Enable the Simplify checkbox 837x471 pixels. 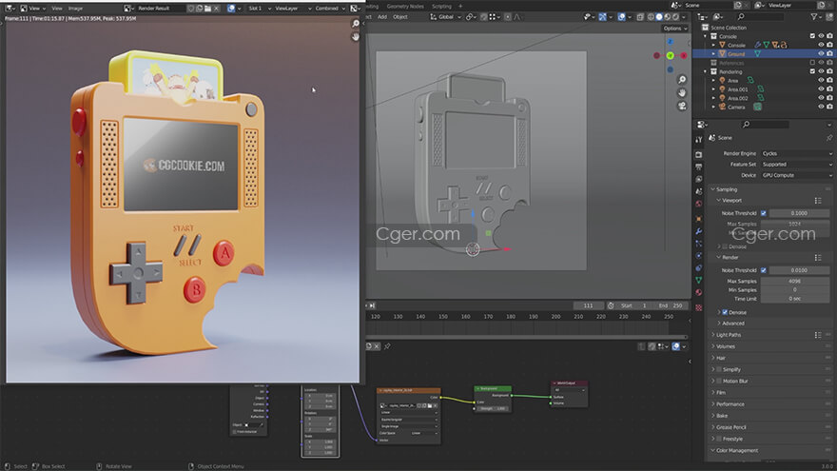point(719,369)
